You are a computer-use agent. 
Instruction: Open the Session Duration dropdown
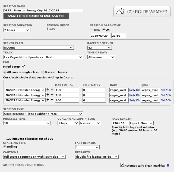point(17,30)
